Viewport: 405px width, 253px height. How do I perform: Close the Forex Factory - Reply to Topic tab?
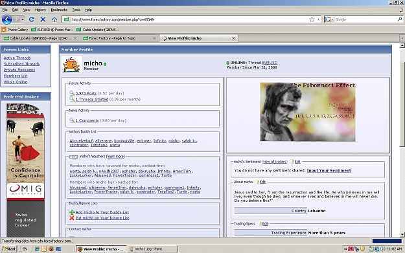[x=154, y=38]
